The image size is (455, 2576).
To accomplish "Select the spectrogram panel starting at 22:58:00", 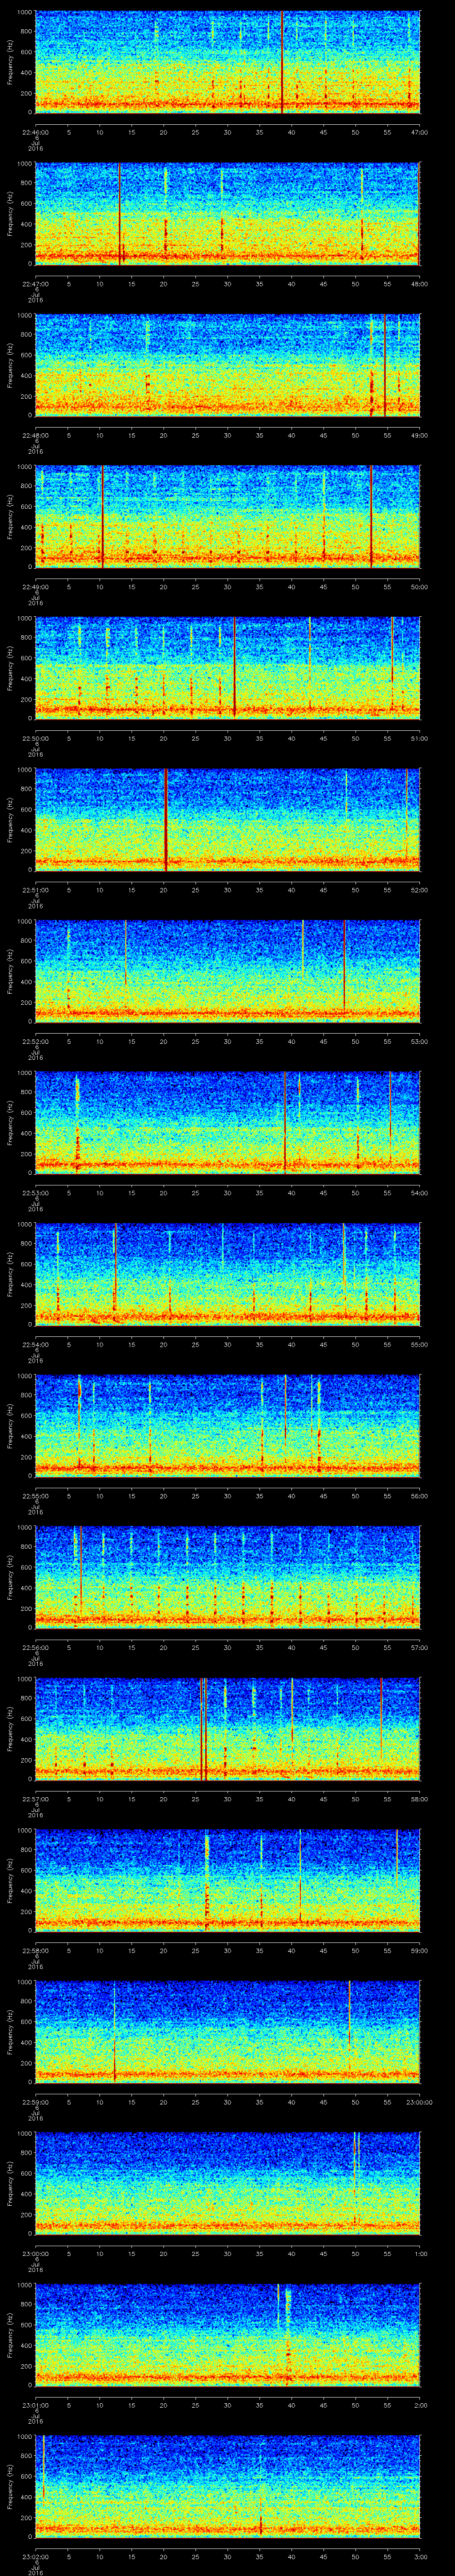I will 228,1880.
